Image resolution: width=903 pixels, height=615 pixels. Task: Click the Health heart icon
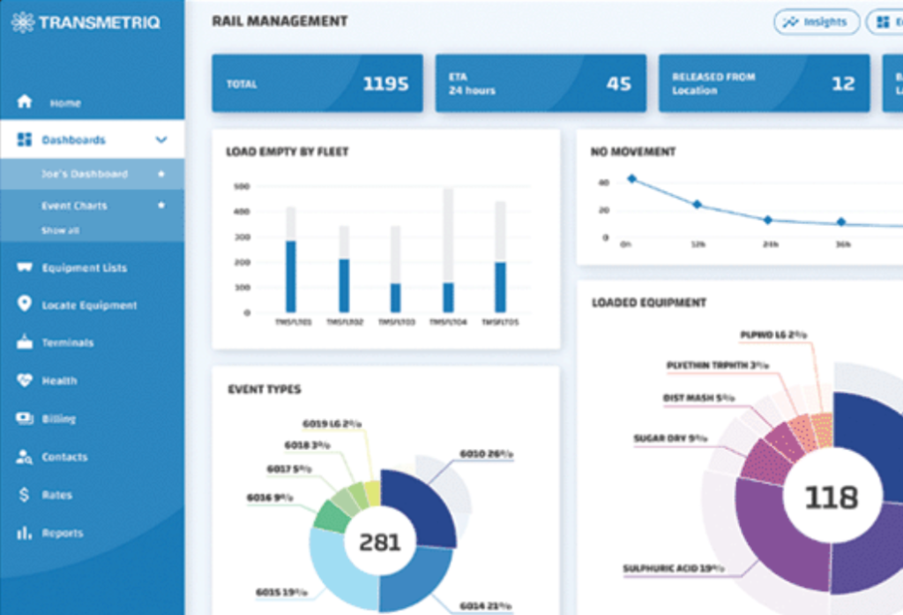[25, 380]
